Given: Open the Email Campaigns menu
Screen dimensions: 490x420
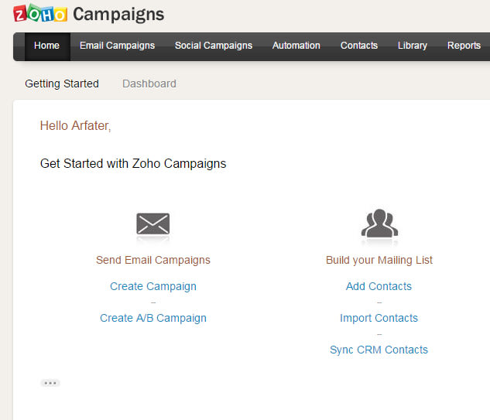Looking at the screenshot, I should point(117,46).
